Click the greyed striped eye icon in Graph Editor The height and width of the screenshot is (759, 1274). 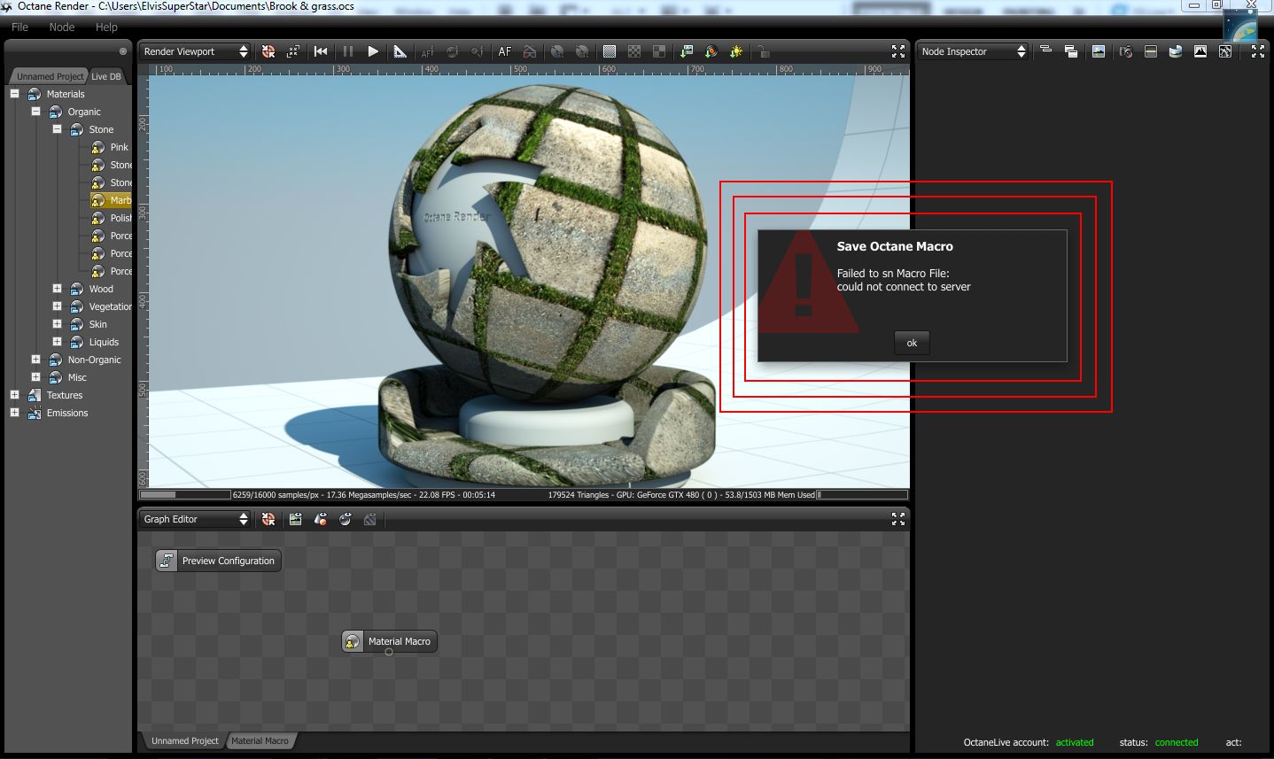[370, 519]
